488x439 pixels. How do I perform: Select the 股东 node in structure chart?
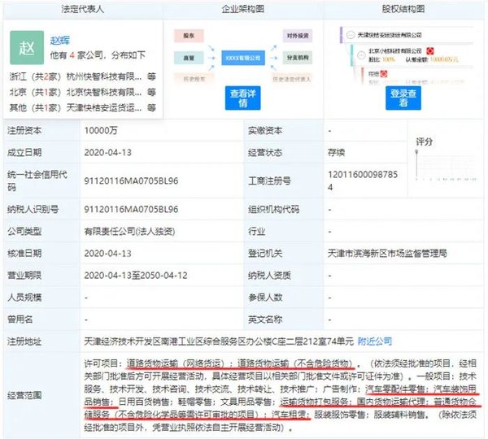189,37
